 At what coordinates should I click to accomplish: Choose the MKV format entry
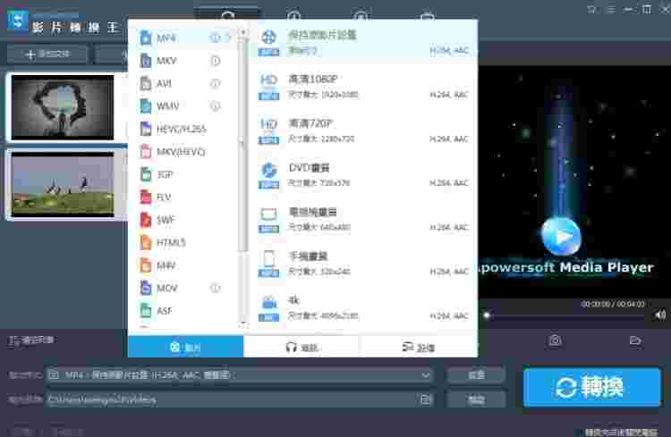[185, 61]
